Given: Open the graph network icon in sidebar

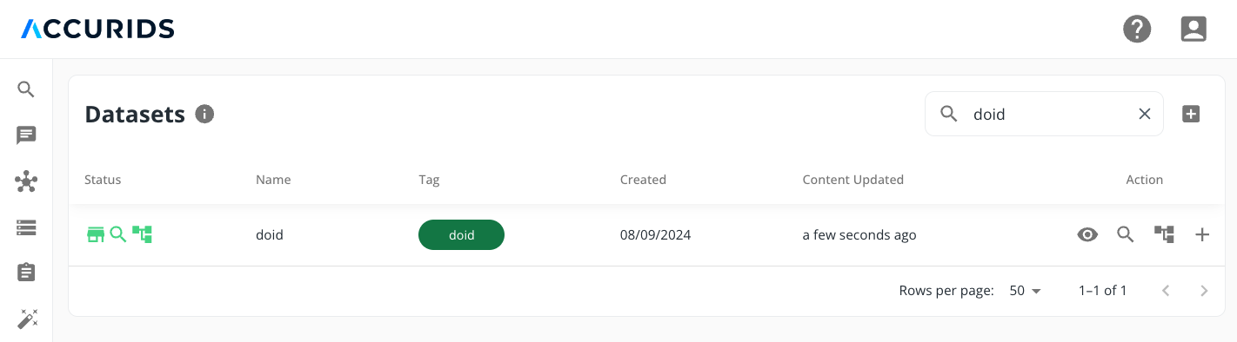Looking at the screenshot, I should pos(26,181).
